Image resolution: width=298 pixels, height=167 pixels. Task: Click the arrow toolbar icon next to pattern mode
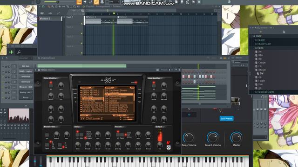pyautogui.click(x=85, y=2)
